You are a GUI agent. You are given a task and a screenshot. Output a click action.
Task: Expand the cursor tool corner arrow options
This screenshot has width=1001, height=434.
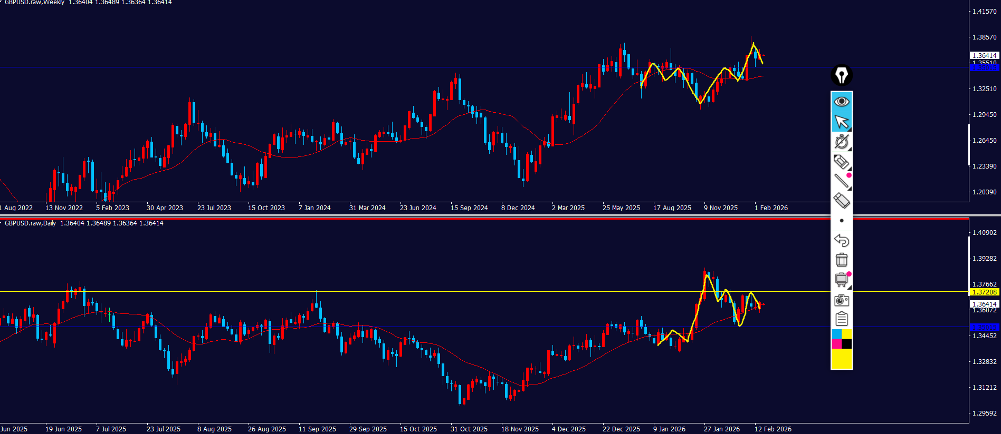[x=850, y=129]
